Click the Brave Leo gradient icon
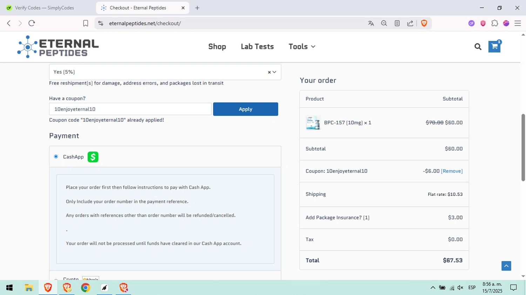The width and height of the screenshot is (526, 295). pyautogui.click(x=506, y=23)
